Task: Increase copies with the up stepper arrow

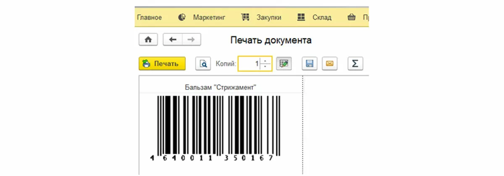Action: click(x=266, y=60)
